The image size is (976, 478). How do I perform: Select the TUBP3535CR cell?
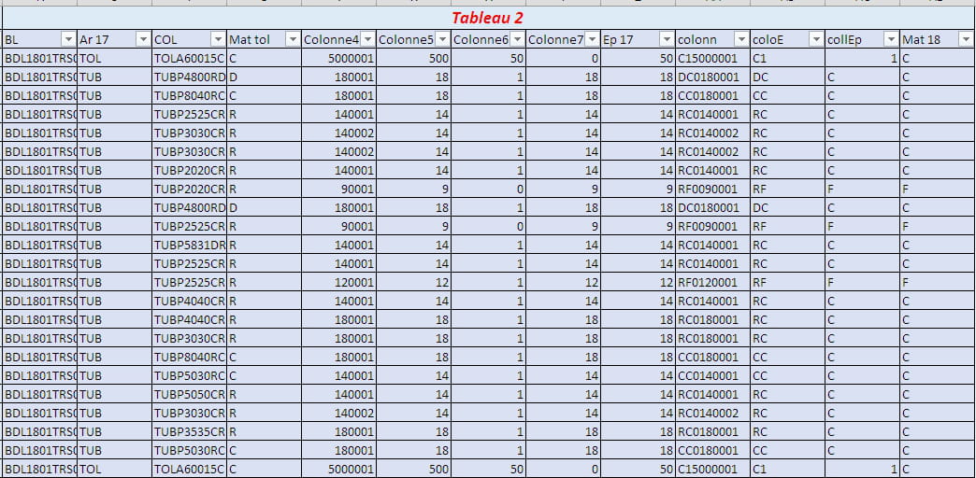(189, 431)
